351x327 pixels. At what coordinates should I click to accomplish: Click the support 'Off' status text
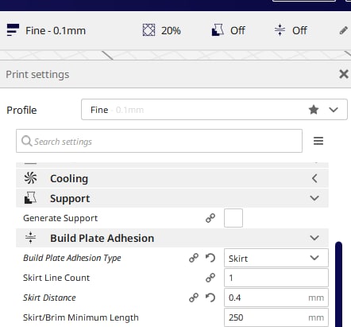point(237,31)
